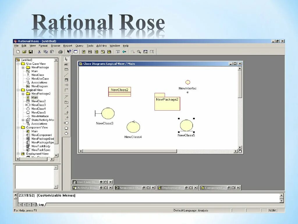
Task: Click the log window first-tab navigation arrow
Action: click(x=20, y=205)
